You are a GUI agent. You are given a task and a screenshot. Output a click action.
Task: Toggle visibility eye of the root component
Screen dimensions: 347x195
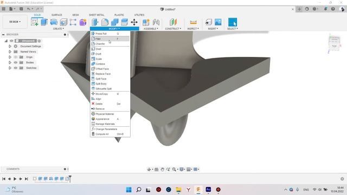(11, 41)
